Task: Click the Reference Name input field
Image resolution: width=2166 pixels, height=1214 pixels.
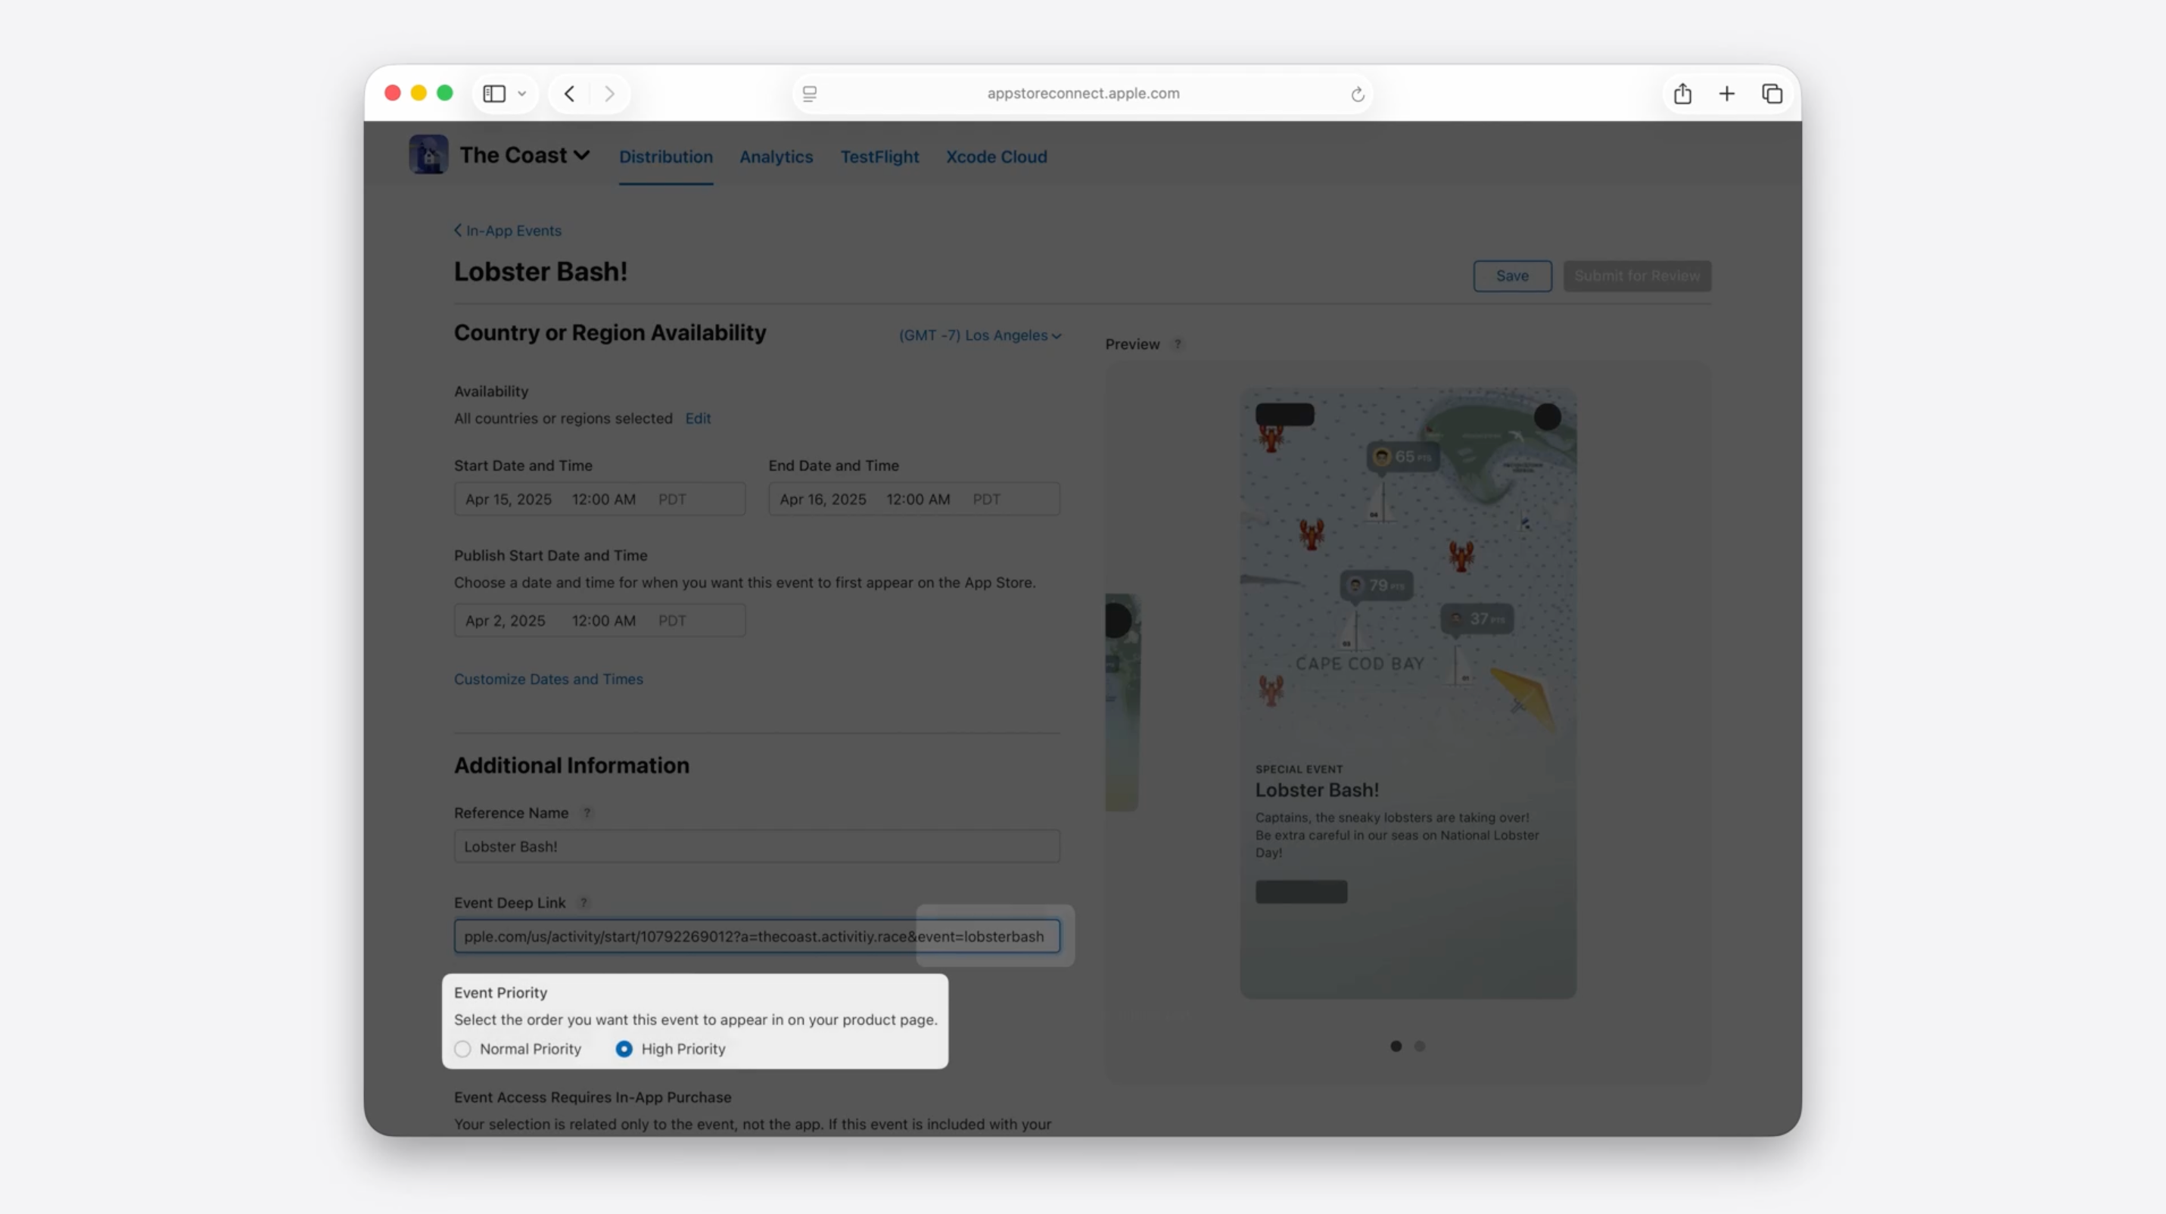Action: click(x=756, y=847)
